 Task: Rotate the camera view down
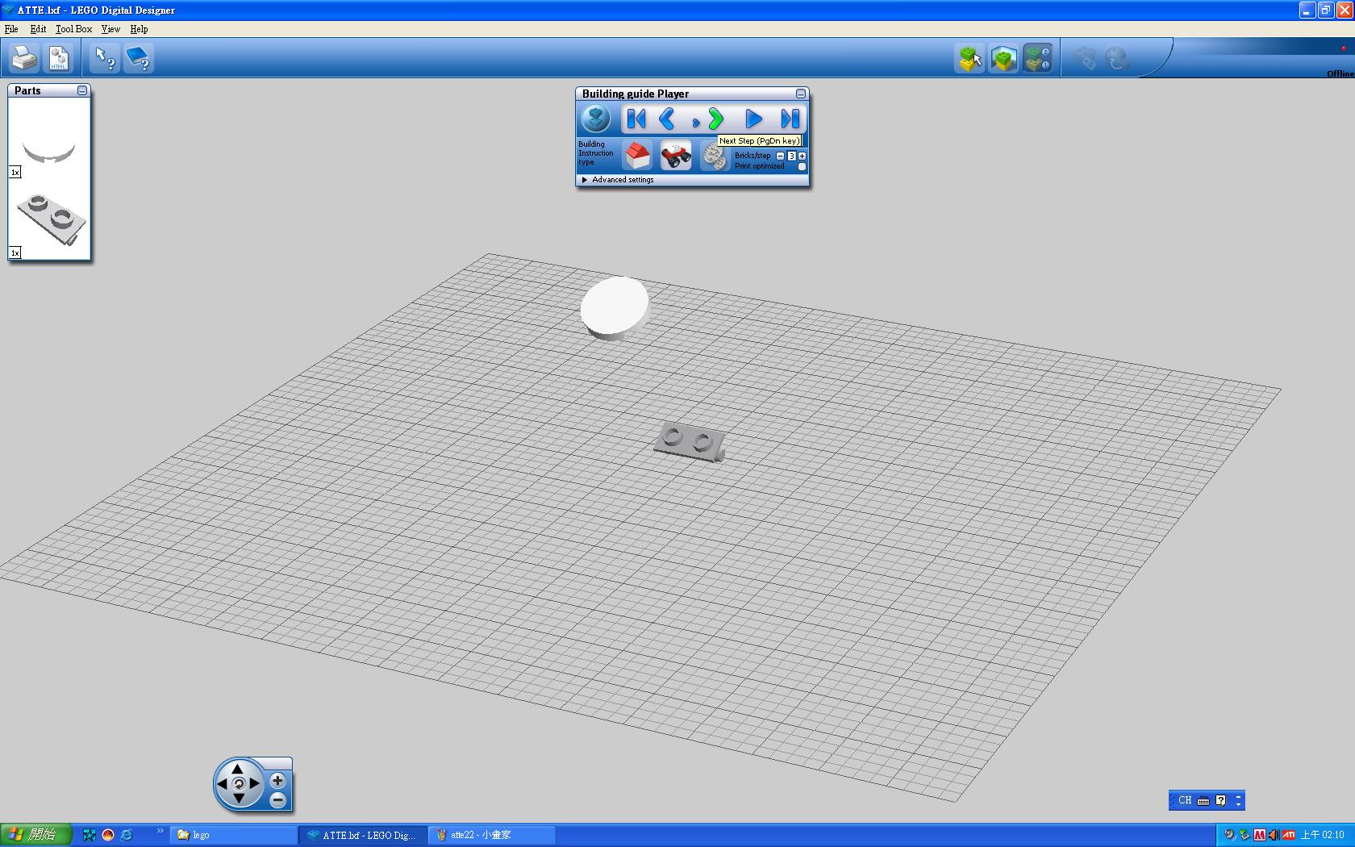tap(238, 799)
